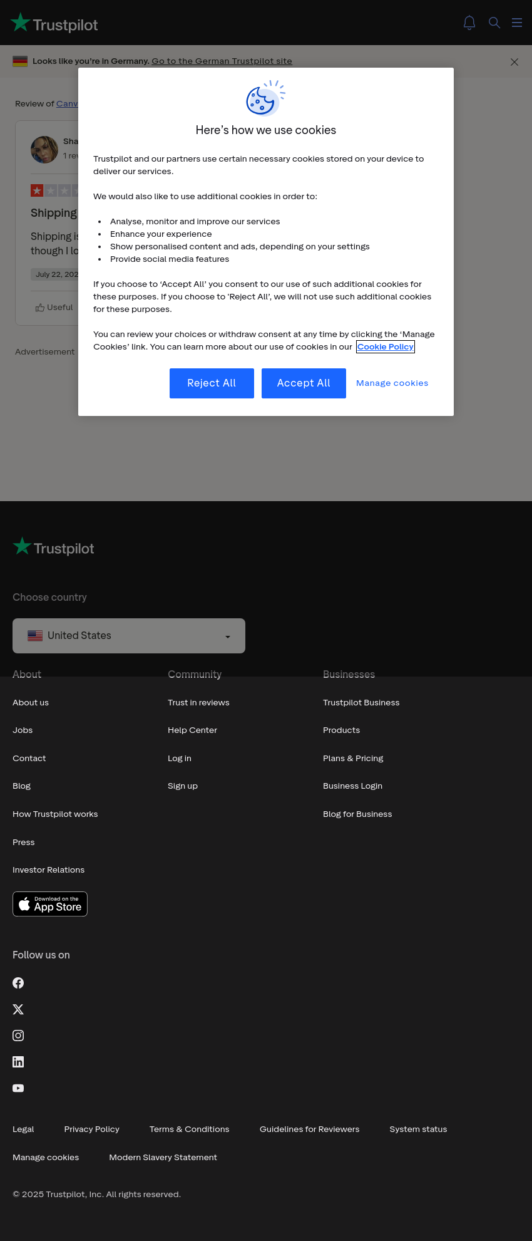Open the About us footer link
The width and height of the screenshot is (532, 1241).
point(31,703)
